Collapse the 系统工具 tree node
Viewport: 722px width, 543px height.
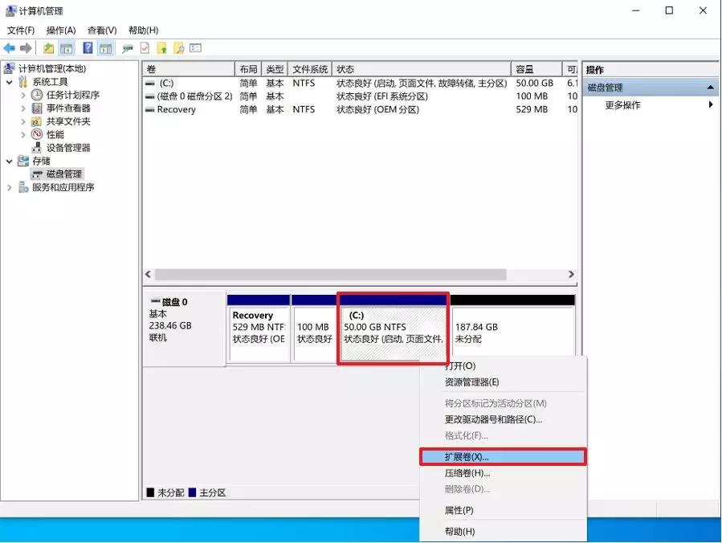click(x=9, y=82)
